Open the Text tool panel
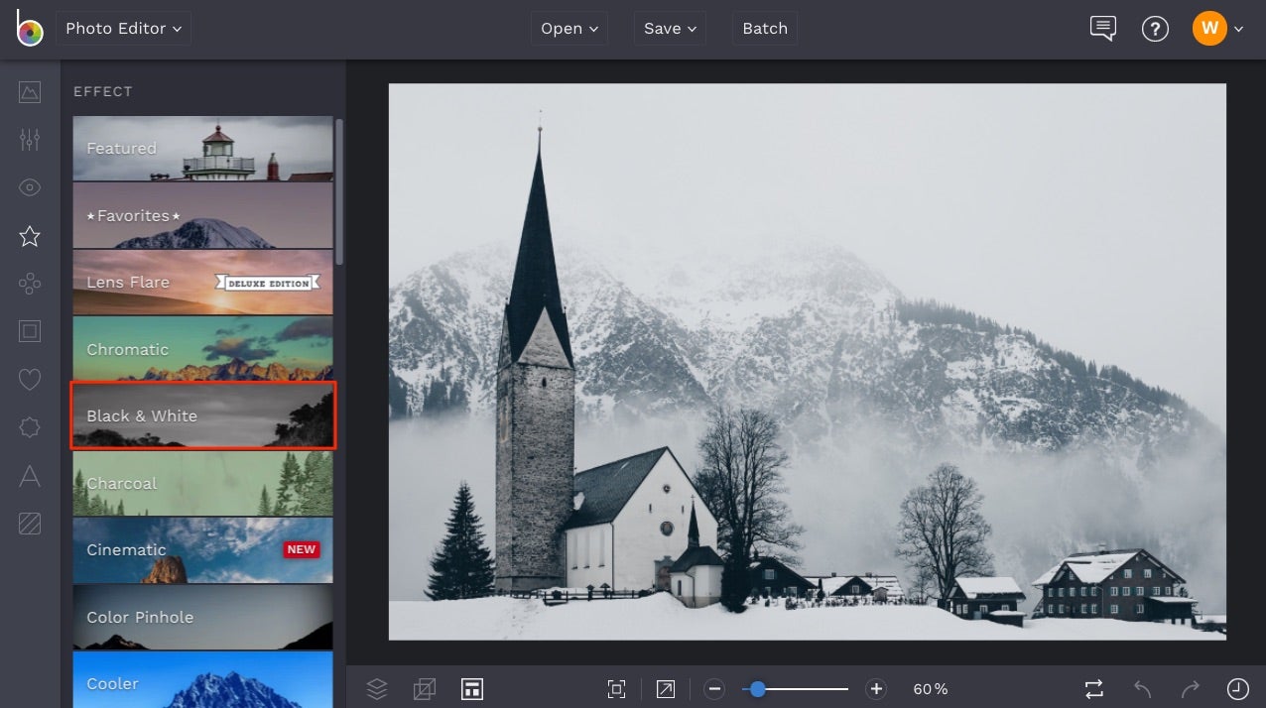The width and height of the screenshot is (1266, 708). (x=29, y=476)
